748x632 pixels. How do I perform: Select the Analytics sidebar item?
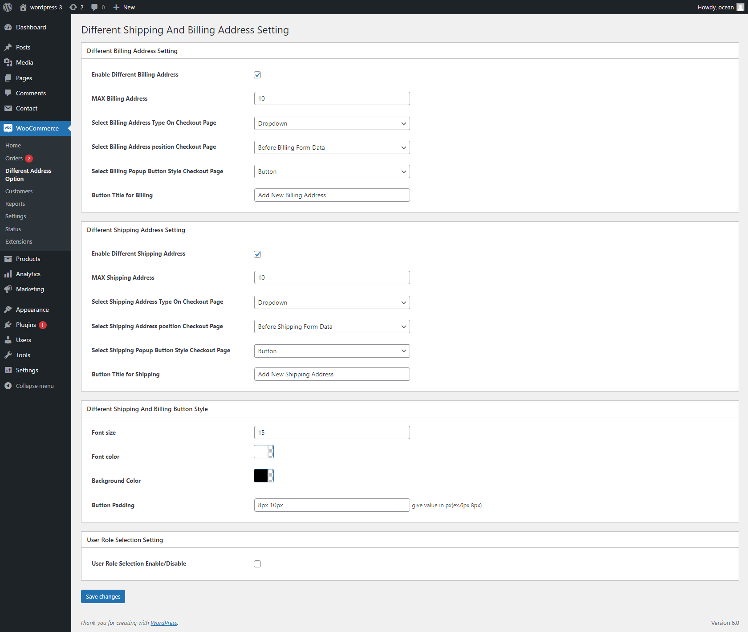28,274
